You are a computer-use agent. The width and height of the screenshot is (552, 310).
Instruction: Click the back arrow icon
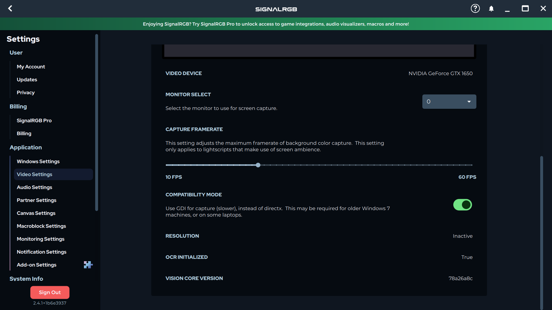click(10, 9)
